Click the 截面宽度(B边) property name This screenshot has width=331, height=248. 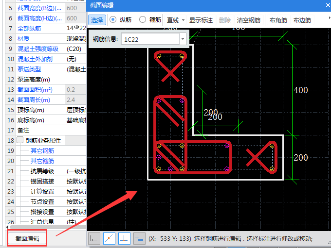pyautogui.click(x=39, y=8)
